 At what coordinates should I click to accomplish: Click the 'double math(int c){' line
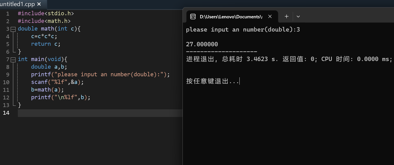coord(49,29)
